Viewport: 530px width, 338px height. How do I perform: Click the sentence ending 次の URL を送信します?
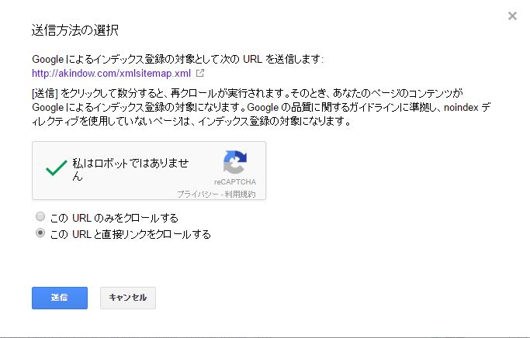pos(177,59)
